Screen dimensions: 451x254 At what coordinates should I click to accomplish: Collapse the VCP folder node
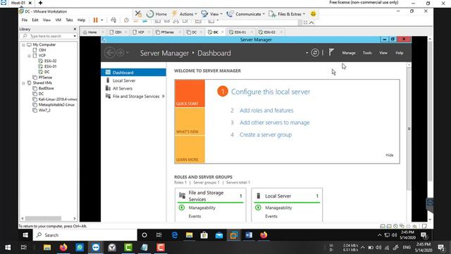click(x=29, y=56)
